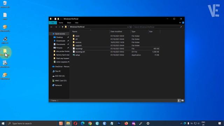
Task: Open the Home ribbon tab
Action: click(x=61, y=23)
